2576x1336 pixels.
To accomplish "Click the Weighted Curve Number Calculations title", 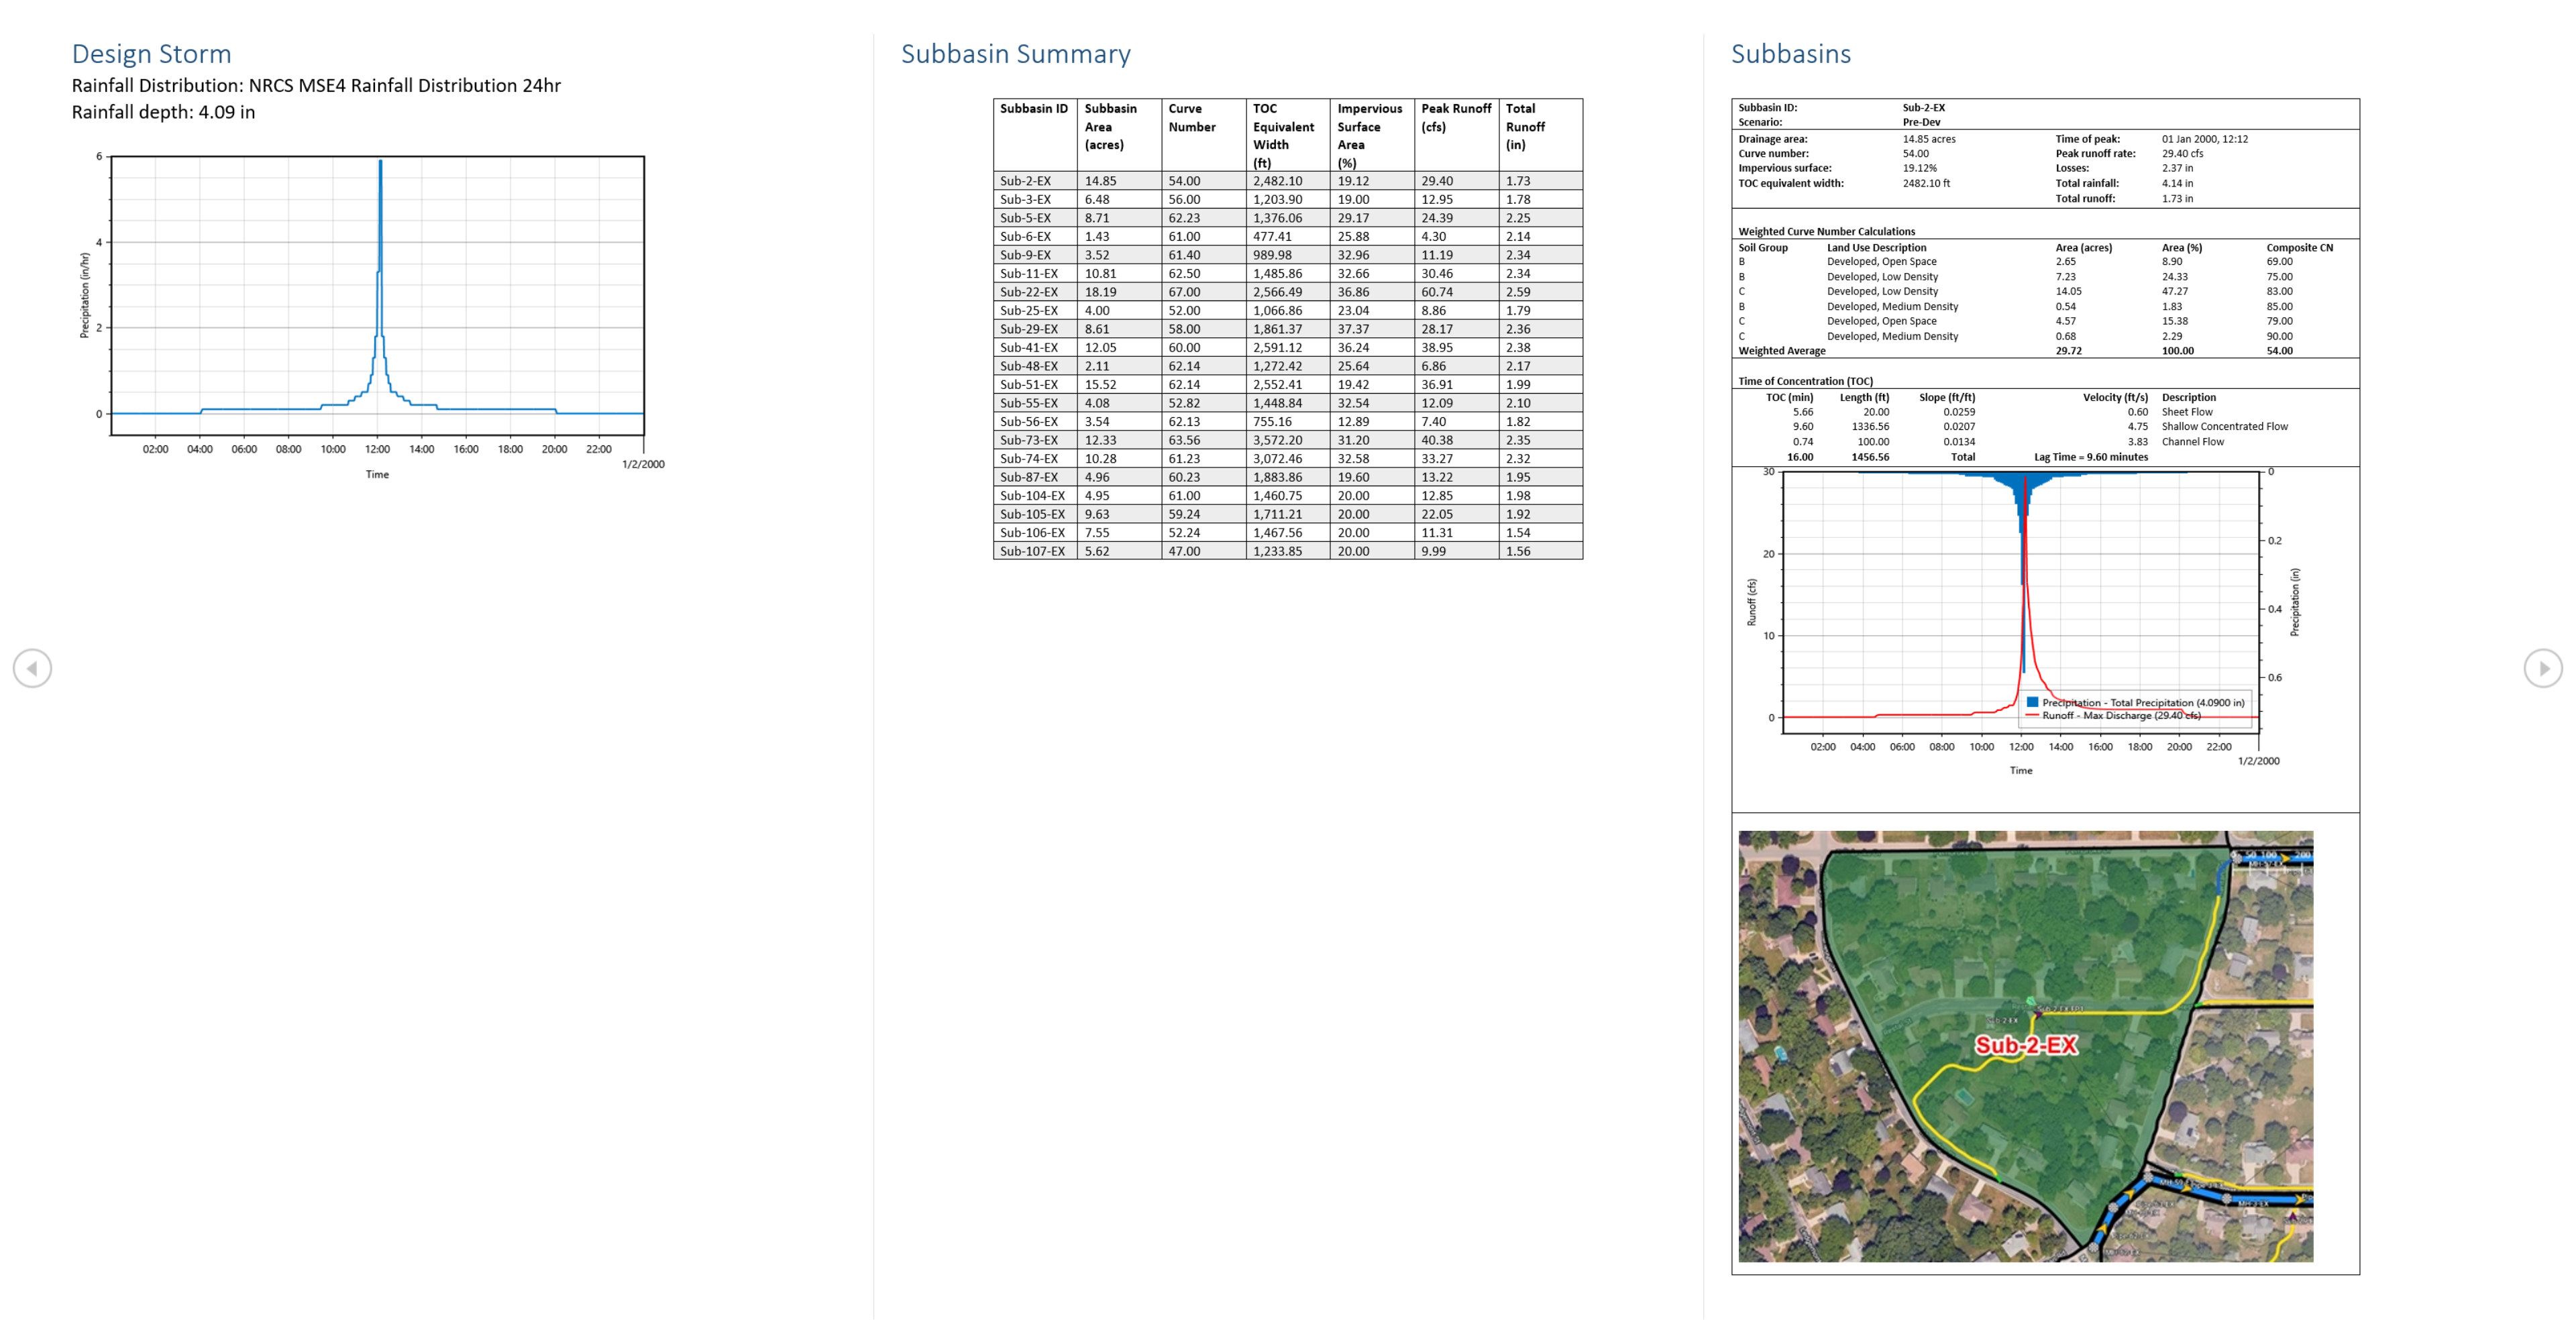I will tap(1826, 231).
